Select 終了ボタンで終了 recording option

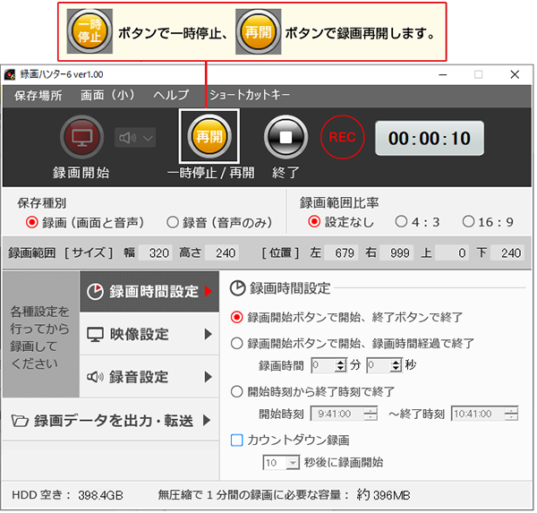pyautogui.click(x=346, y=317)
